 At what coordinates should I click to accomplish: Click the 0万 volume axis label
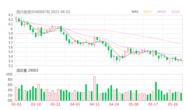coord(10,100)
